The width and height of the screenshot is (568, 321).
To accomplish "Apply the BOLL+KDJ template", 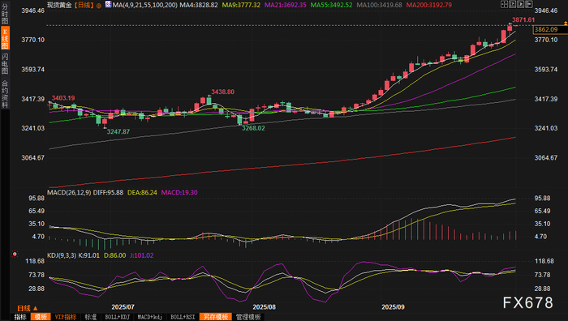I will coord(117,317).
